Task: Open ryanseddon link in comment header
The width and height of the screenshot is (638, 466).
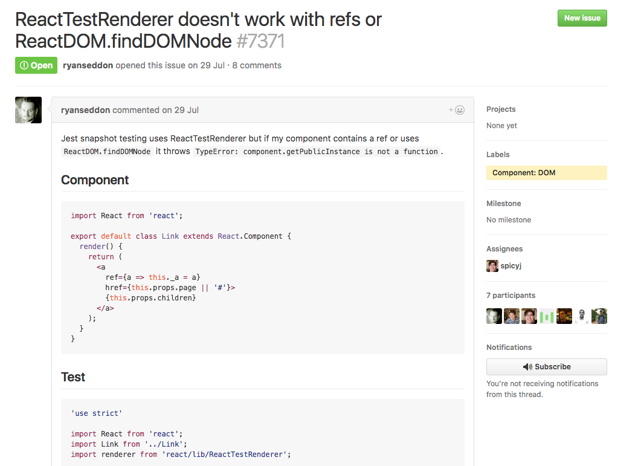Action: tap(85, 110)
